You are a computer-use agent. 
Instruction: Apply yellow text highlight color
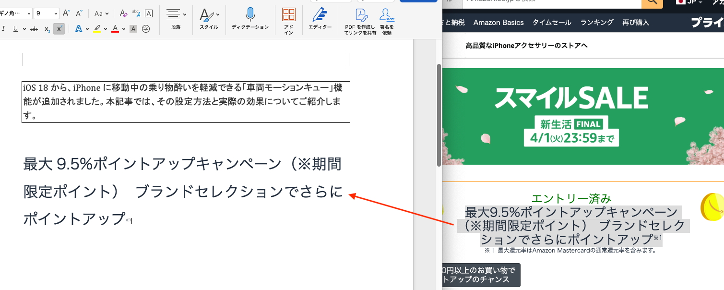tap(97, 29)
